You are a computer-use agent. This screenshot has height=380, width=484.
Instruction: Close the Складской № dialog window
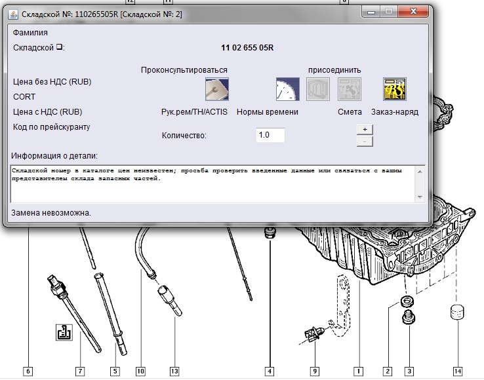pos(417,12)
